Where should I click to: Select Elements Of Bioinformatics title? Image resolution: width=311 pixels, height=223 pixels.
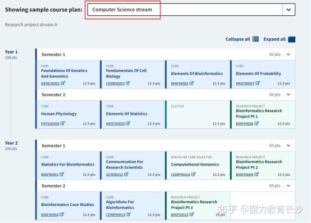pos(196,73)
